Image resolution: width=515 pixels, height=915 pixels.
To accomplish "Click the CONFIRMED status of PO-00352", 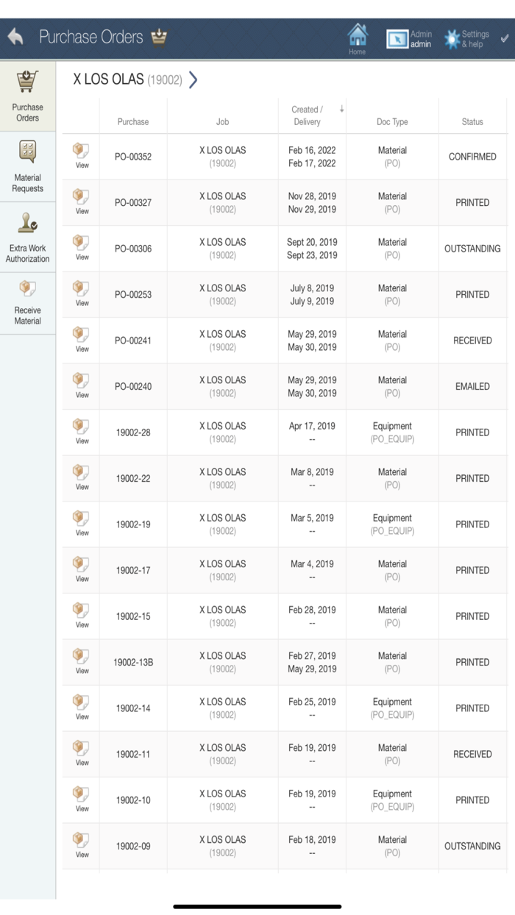I will [x=472, y=156].
